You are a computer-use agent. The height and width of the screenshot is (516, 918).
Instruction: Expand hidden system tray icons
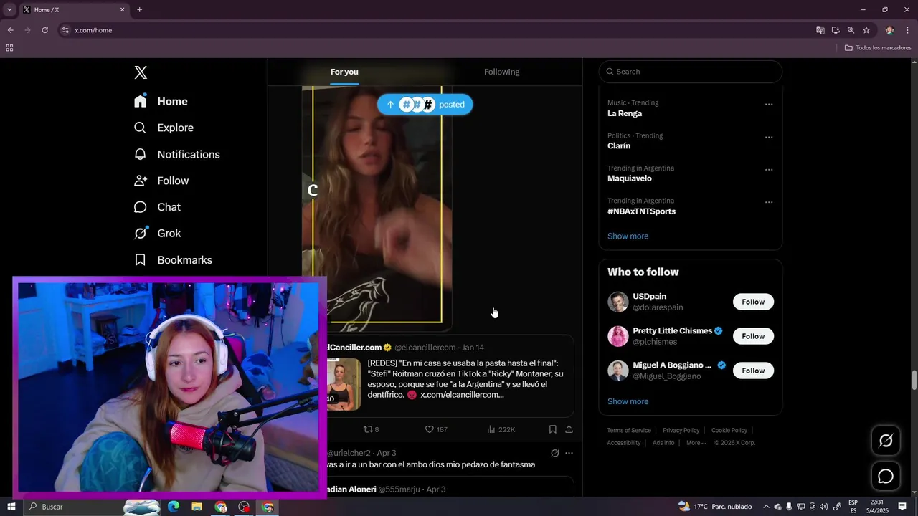766,507
